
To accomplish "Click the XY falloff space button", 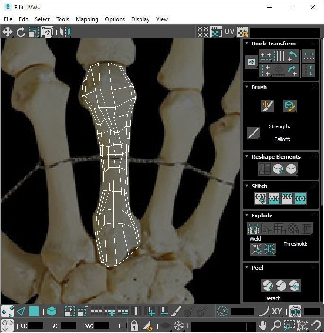I will [x=277, y=312].
